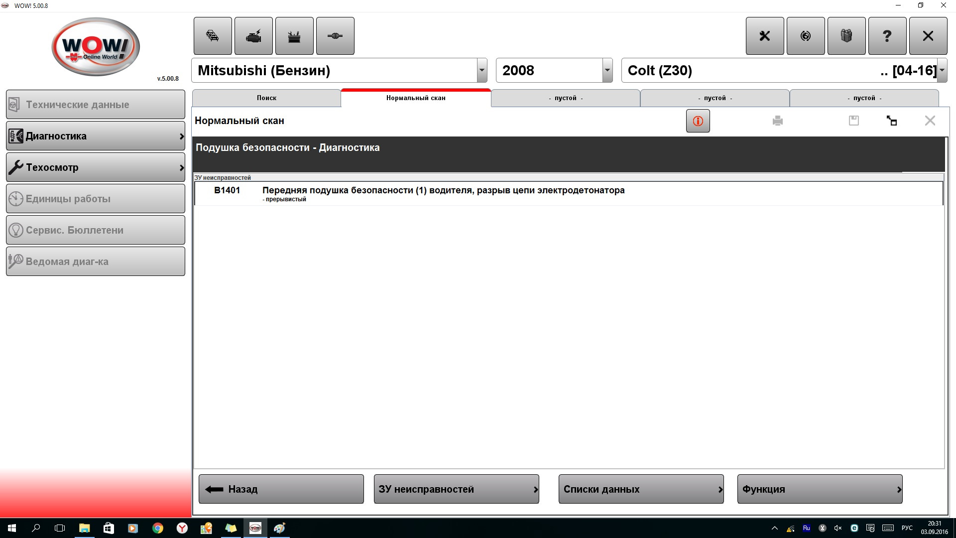Click the resize window icon in scan panel
Viewport: 956px width, 538px height.
pos(891,121)
